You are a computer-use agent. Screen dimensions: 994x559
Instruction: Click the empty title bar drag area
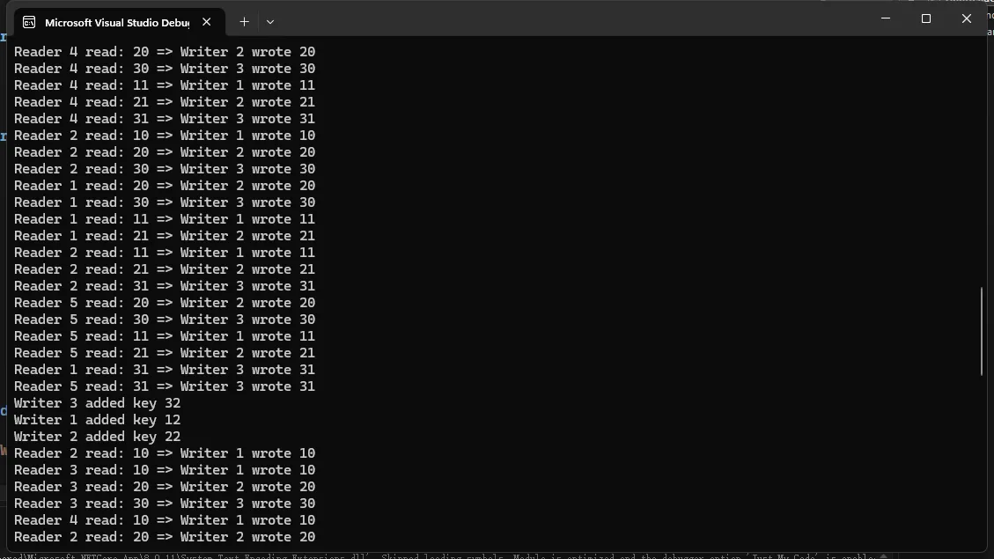pos(572,18)
